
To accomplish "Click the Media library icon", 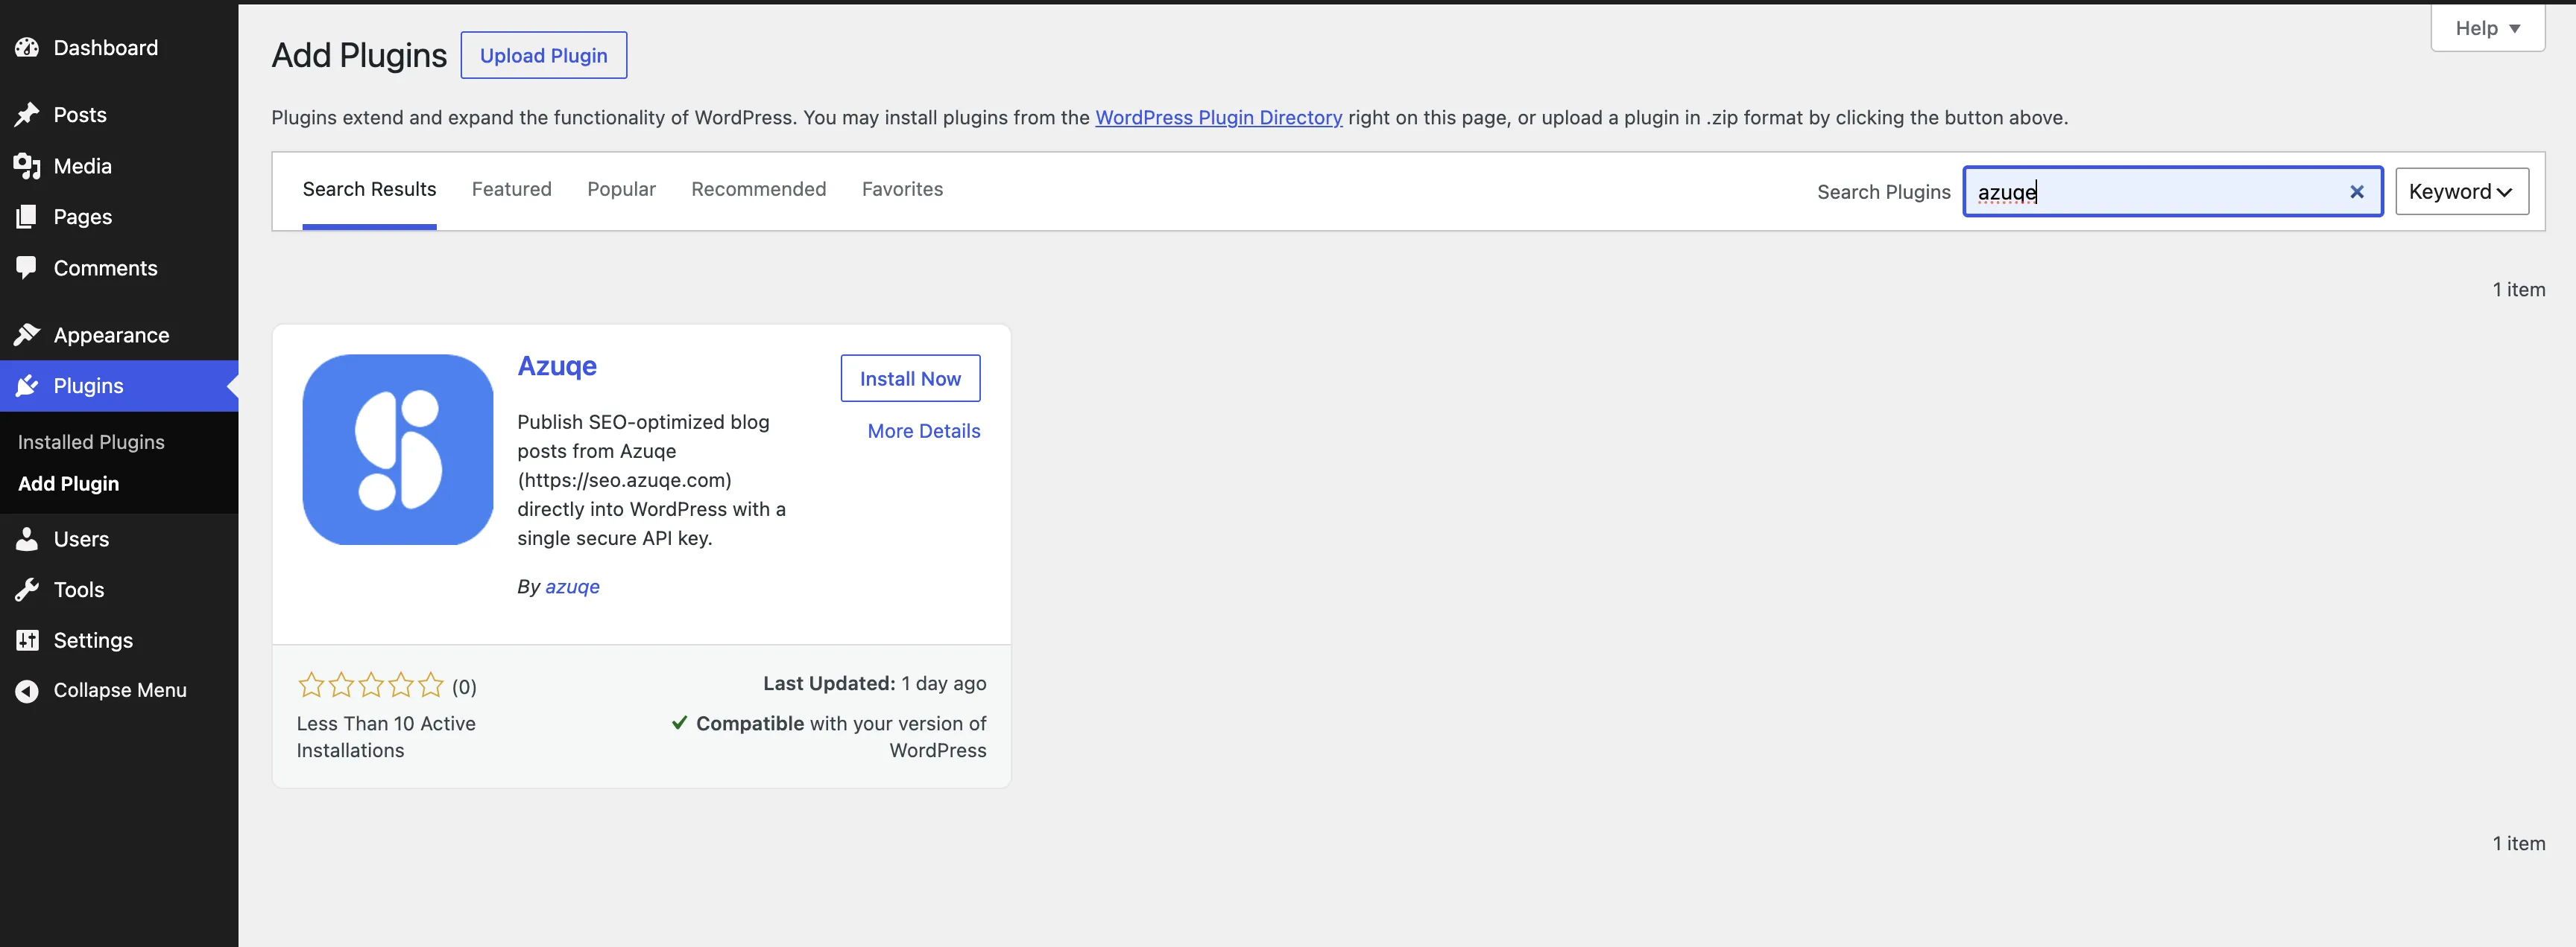I will [x=27, y=166].
